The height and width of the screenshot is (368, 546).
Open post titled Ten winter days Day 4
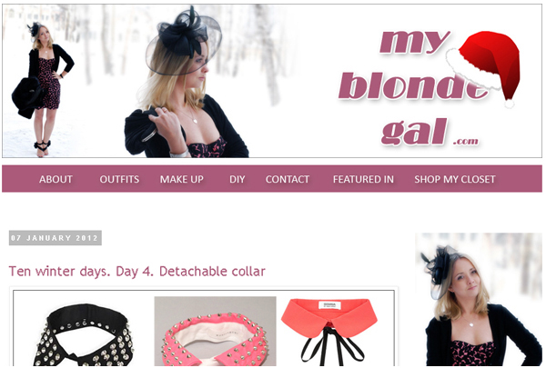(x=137, y=272)
